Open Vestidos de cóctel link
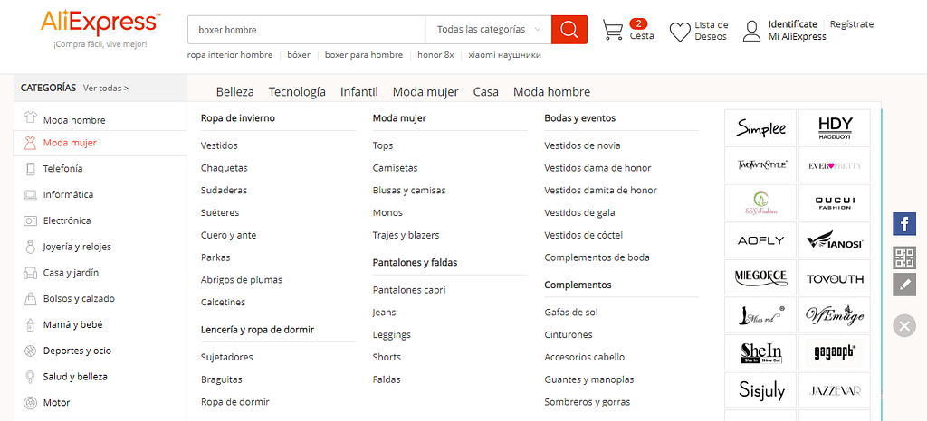The image size is (927, 421). (584, 235)
